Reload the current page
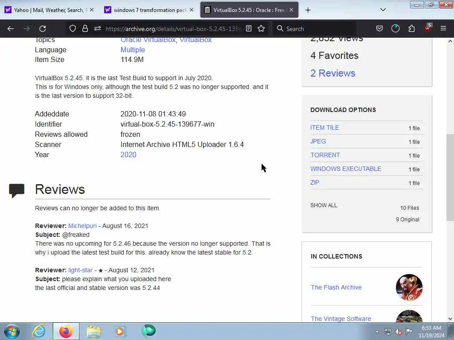The width and height of the screenshot is (454, 340). tap(43, 29)
